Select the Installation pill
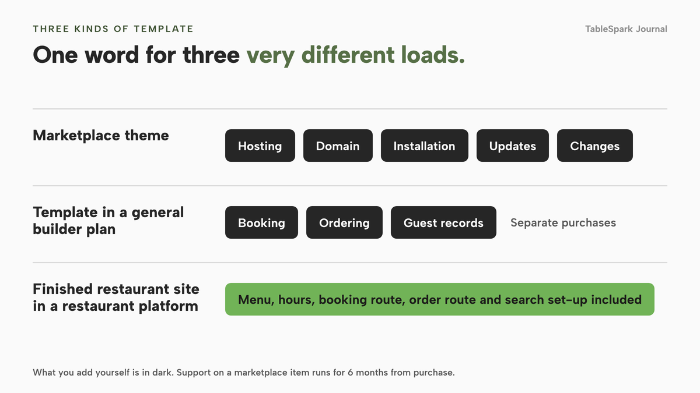This screenshot has height=393, width=700. (425, 146)
